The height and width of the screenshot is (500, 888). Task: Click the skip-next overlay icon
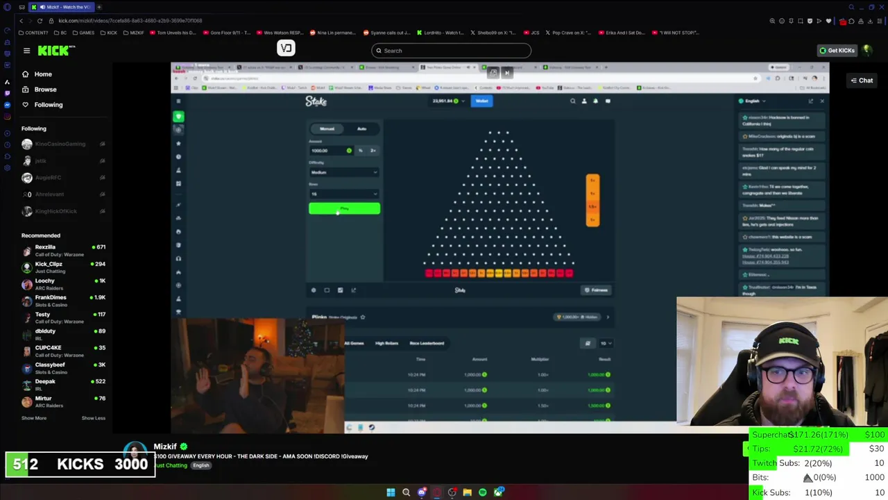click(507, 72)
